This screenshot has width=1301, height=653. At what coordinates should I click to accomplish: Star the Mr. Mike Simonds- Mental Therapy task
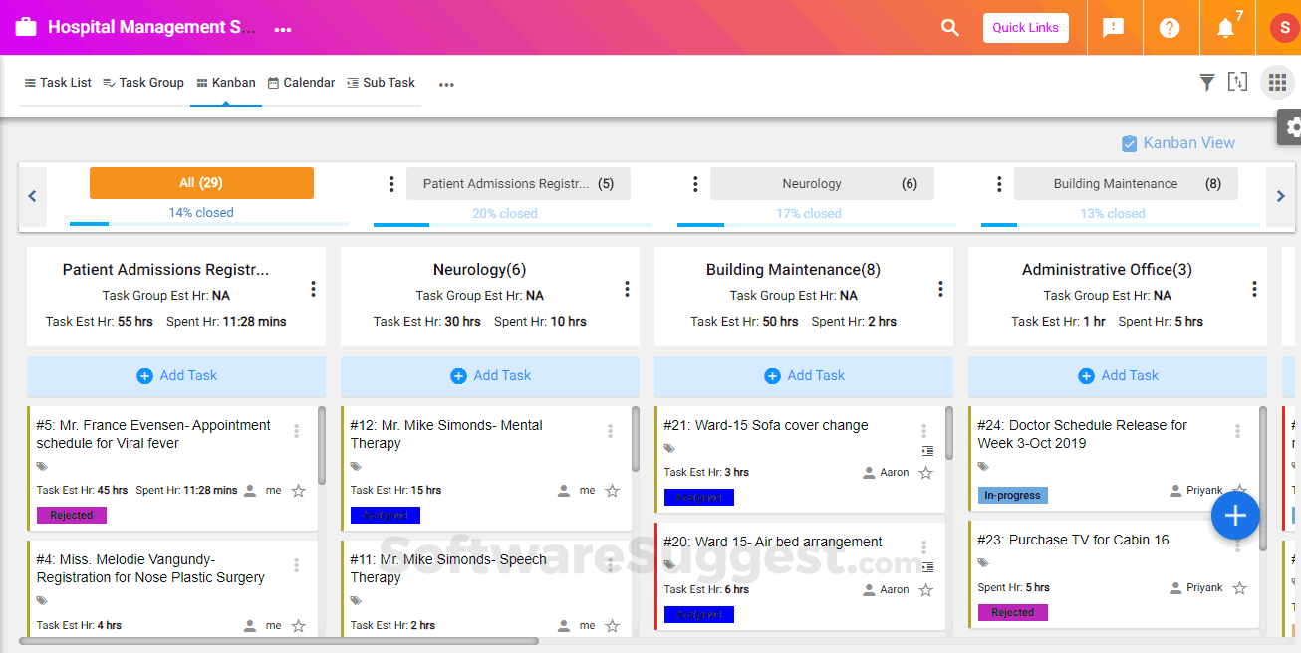point(613,491)
